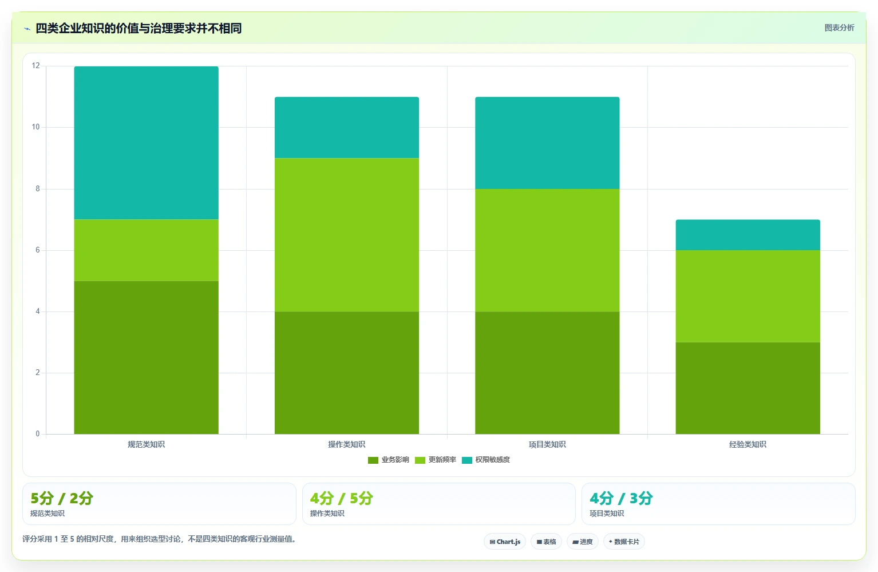Click the y-axis value 10
Screen dimensions: 878x572
point(36,127)
